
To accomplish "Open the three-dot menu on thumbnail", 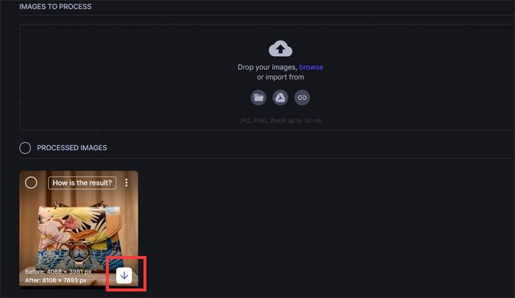I will click(x=127, y=182).
